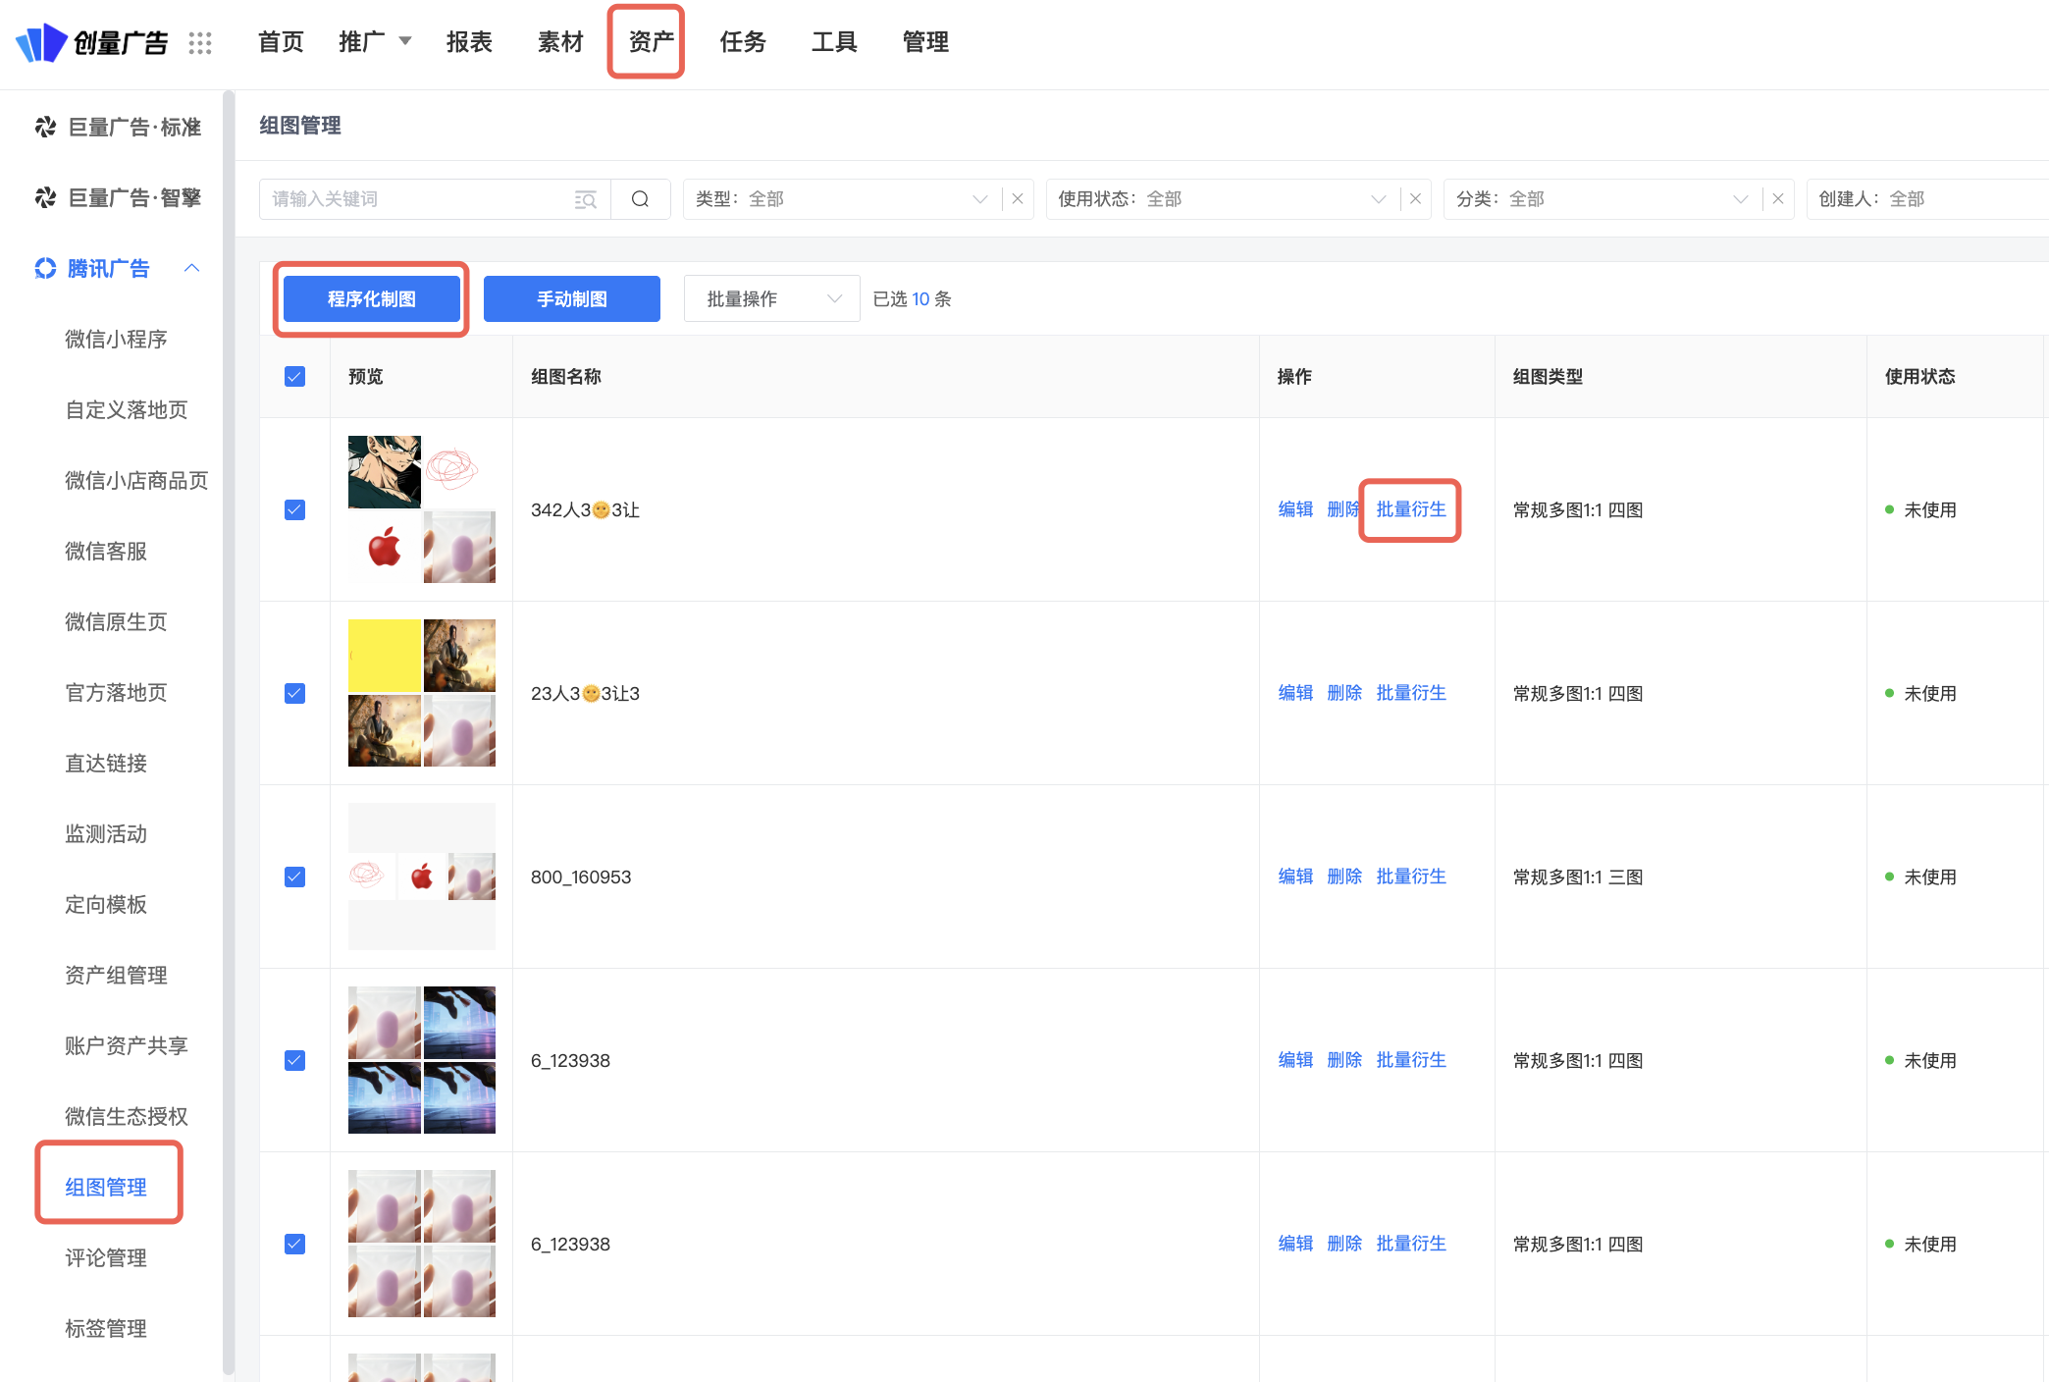Open the 批量操作 dropdown
Screen dimensions: 2049x1382
(x=771, y=298)
